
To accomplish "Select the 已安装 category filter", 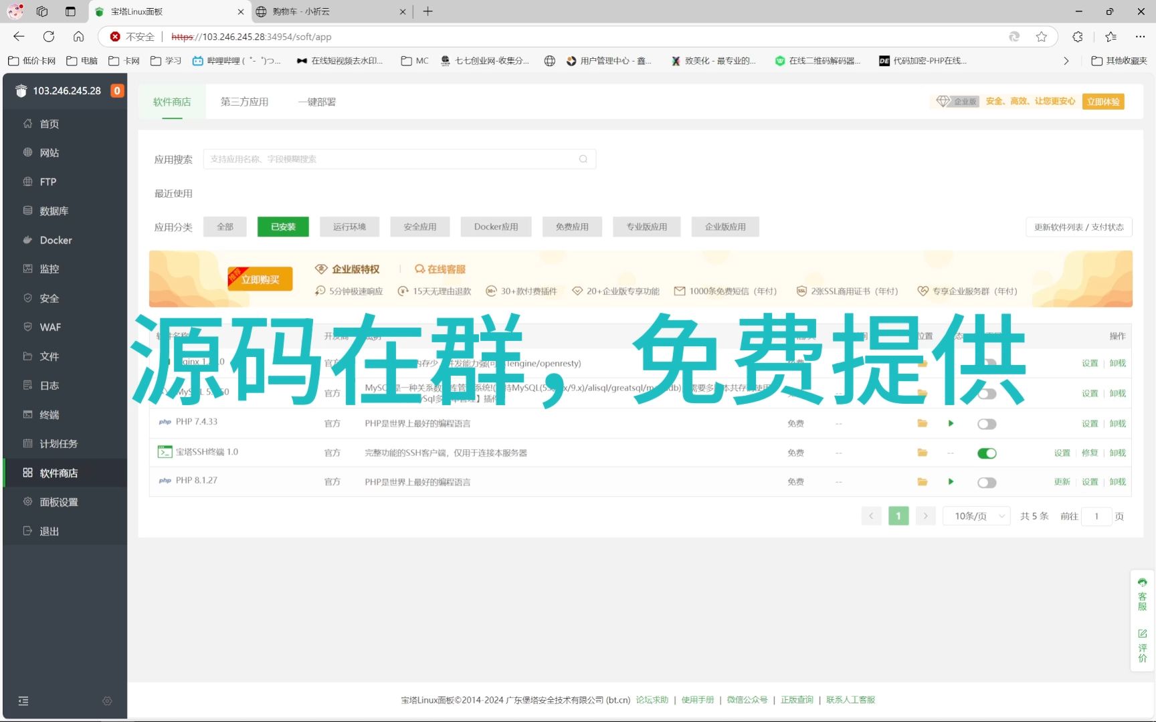I will [282, 226].
